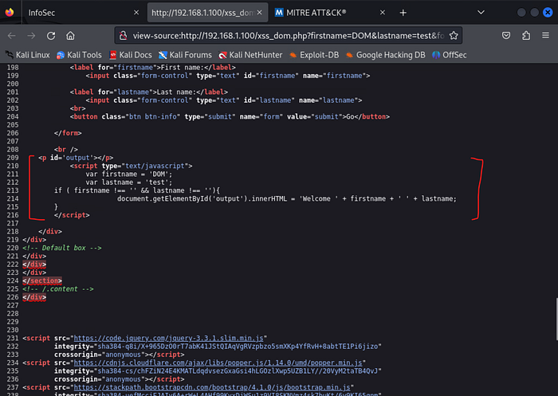The height and width of the screenshot is (396, 558).
Task: Click the highlighted </section> tag
Action: click(x=42, y=280)
